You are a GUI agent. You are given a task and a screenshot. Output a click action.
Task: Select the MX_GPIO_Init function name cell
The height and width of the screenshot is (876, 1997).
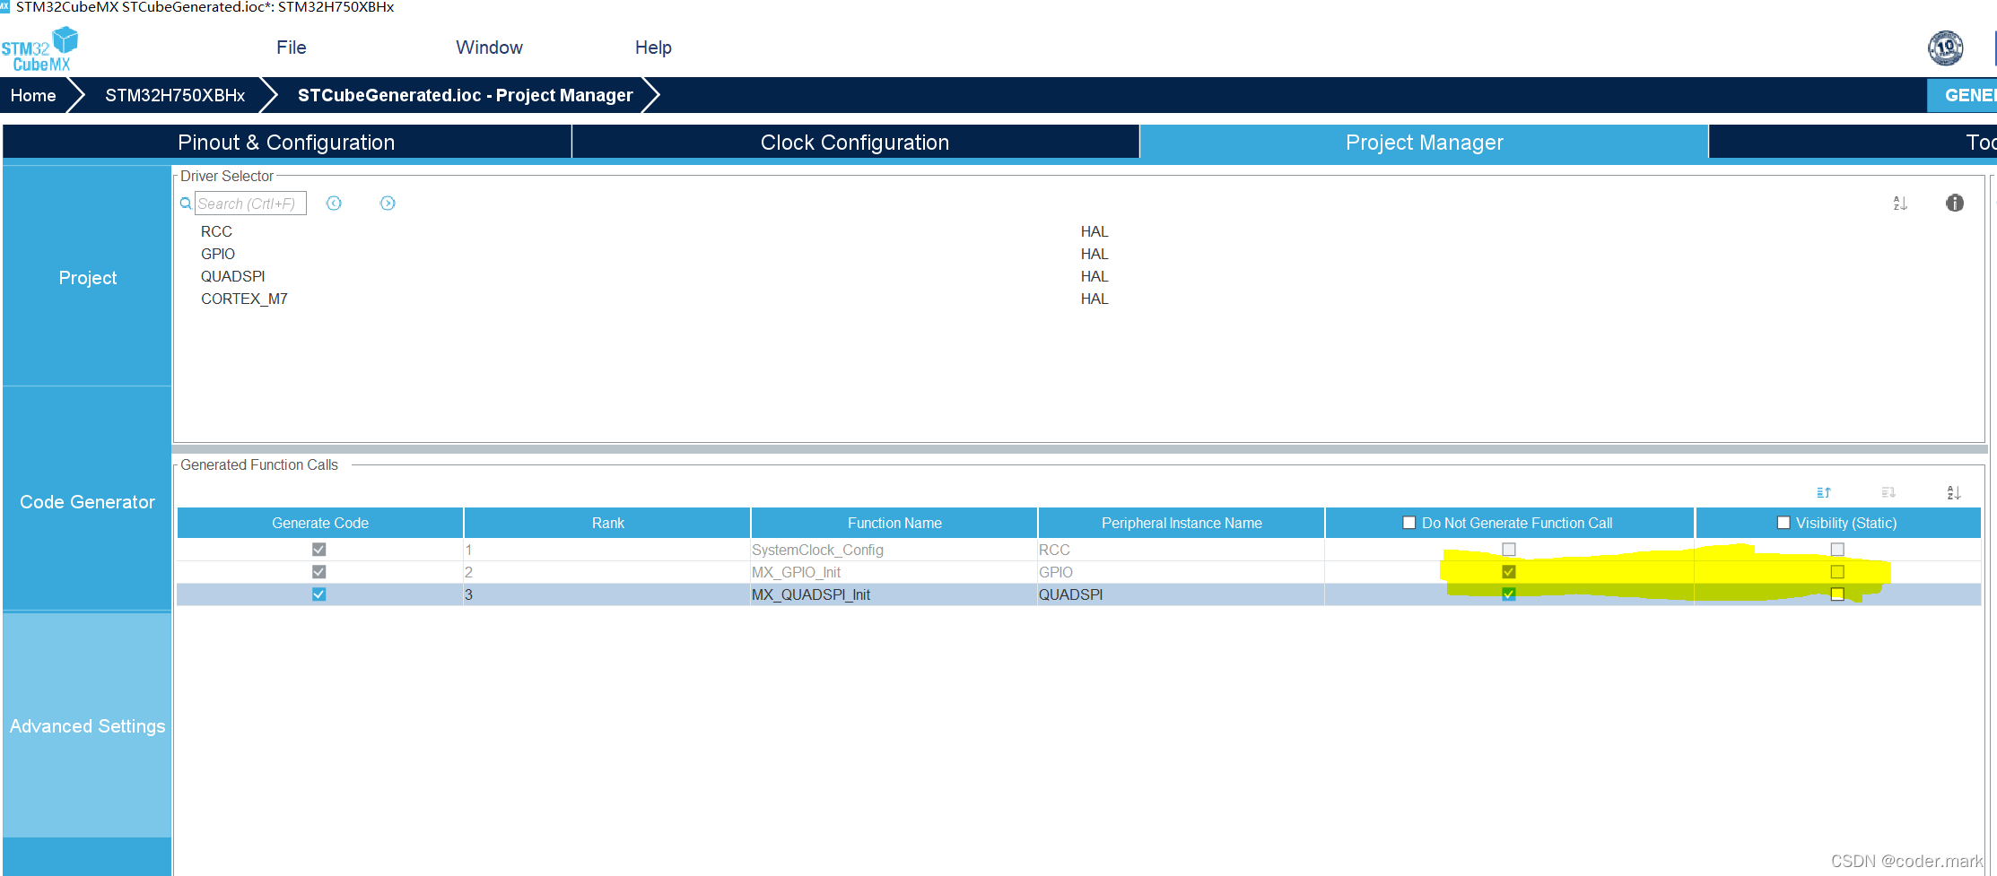(x=894, y=572)
